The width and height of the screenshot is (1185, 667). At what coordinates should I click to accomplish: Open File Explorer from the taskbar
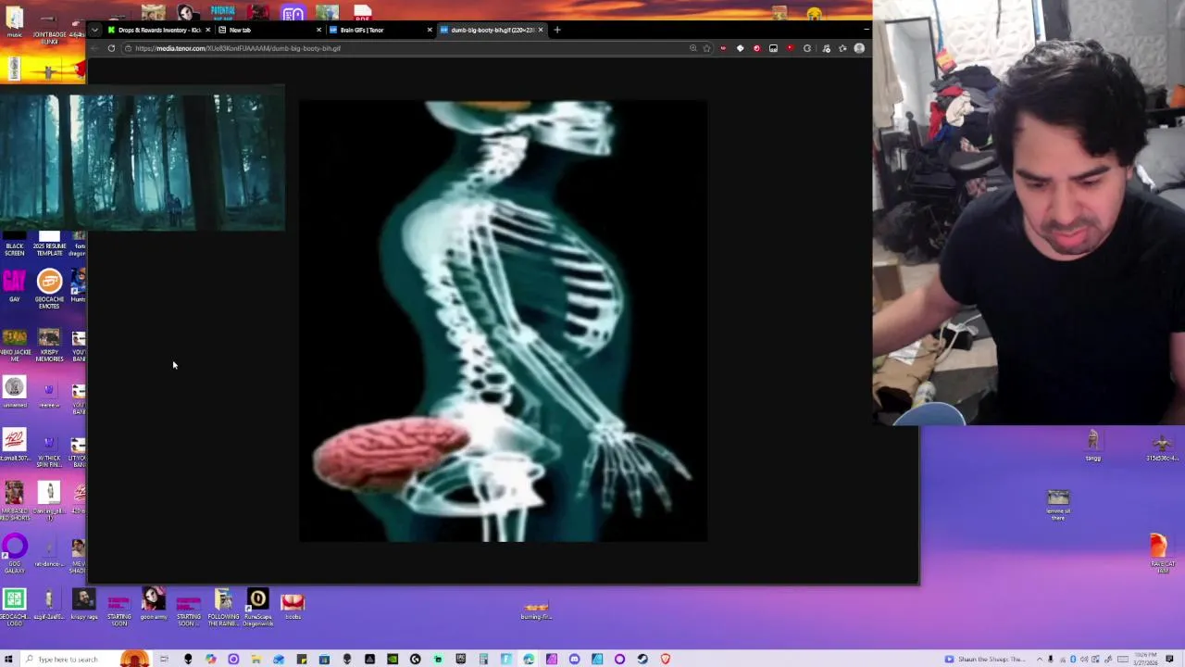[256, 659]
